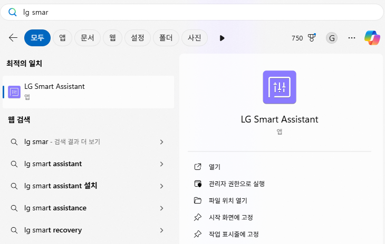Click magnifier icon beside 'lg smart assistance'

14,208
